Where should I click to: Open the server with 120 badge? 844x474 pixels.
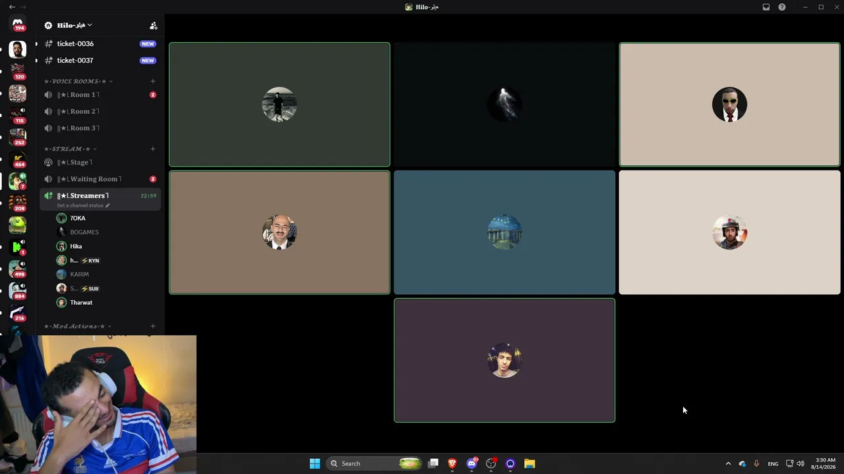pos(18,71)
